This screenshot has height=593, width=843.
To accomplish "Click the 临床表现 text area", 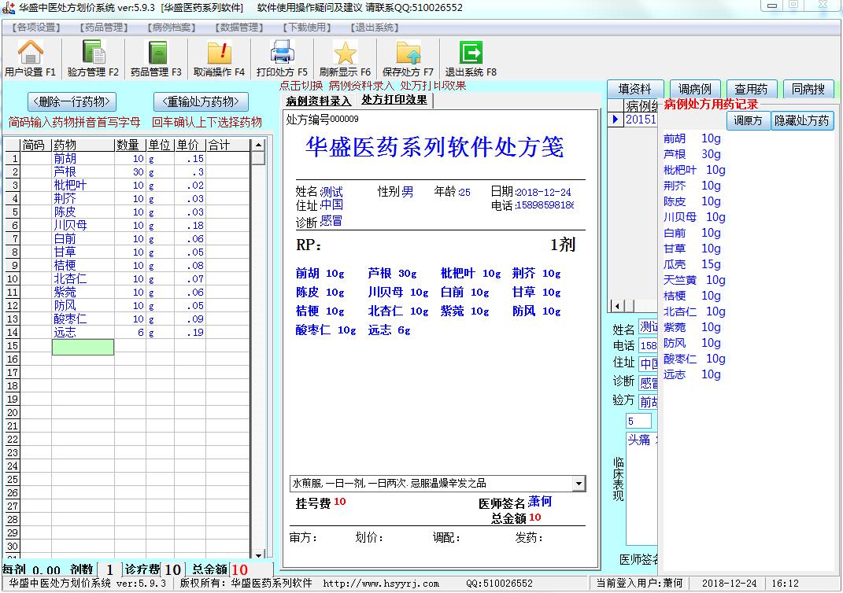I will tap(642, 488).
